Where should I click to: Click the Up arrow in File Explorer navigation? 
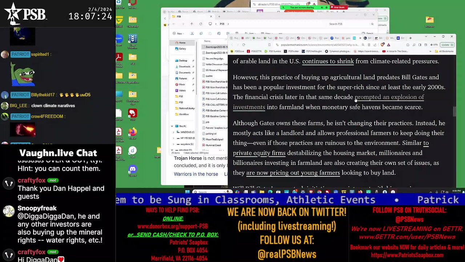(x=192, y=24)
